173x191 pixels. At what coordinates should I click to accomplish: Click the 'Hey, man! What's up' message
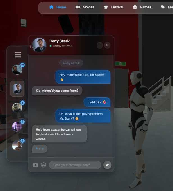coord(83,77)
